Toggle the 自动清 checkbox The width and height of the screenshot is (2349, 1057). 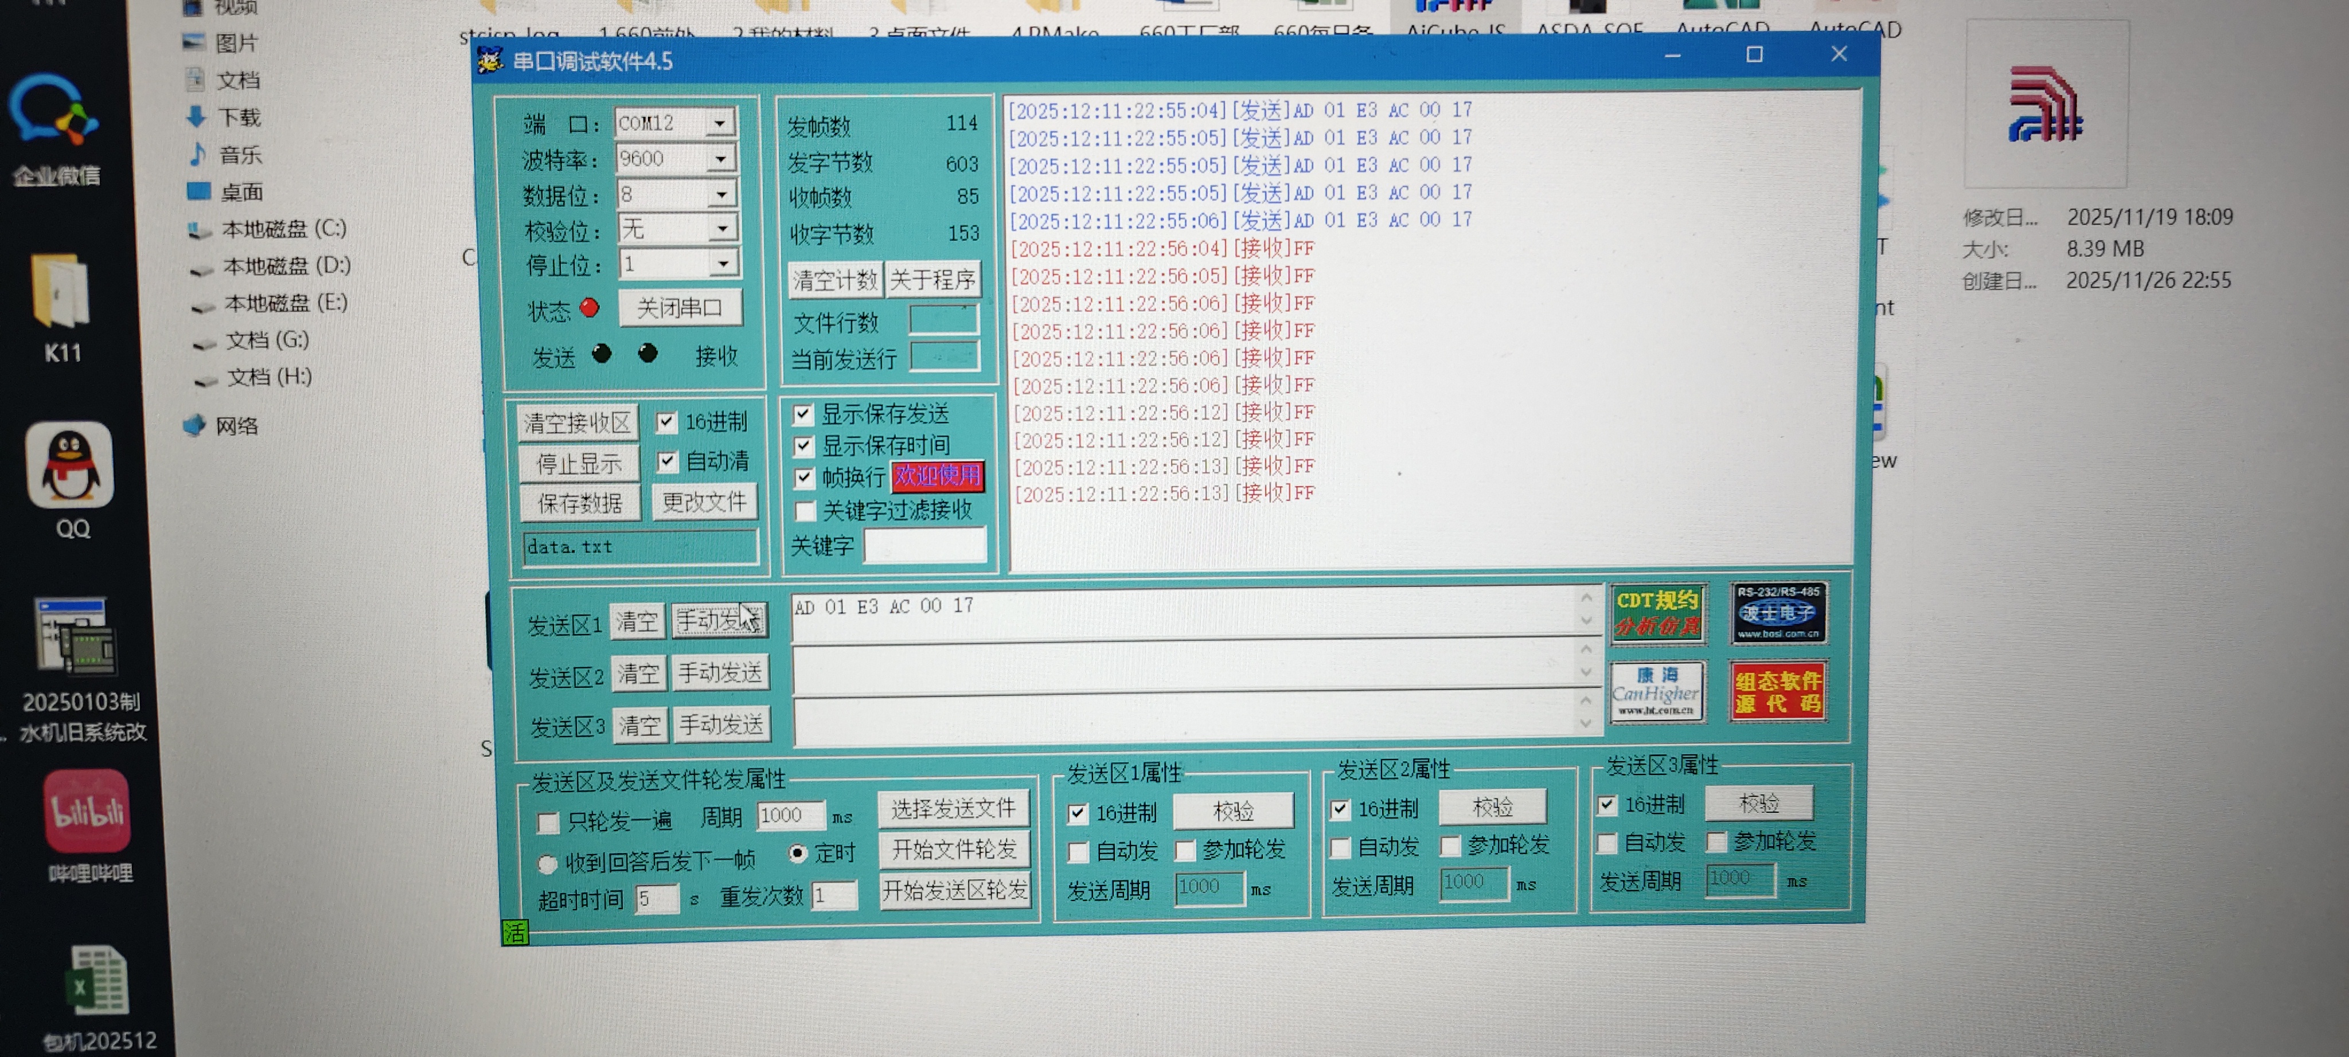[x=668, y=461]
